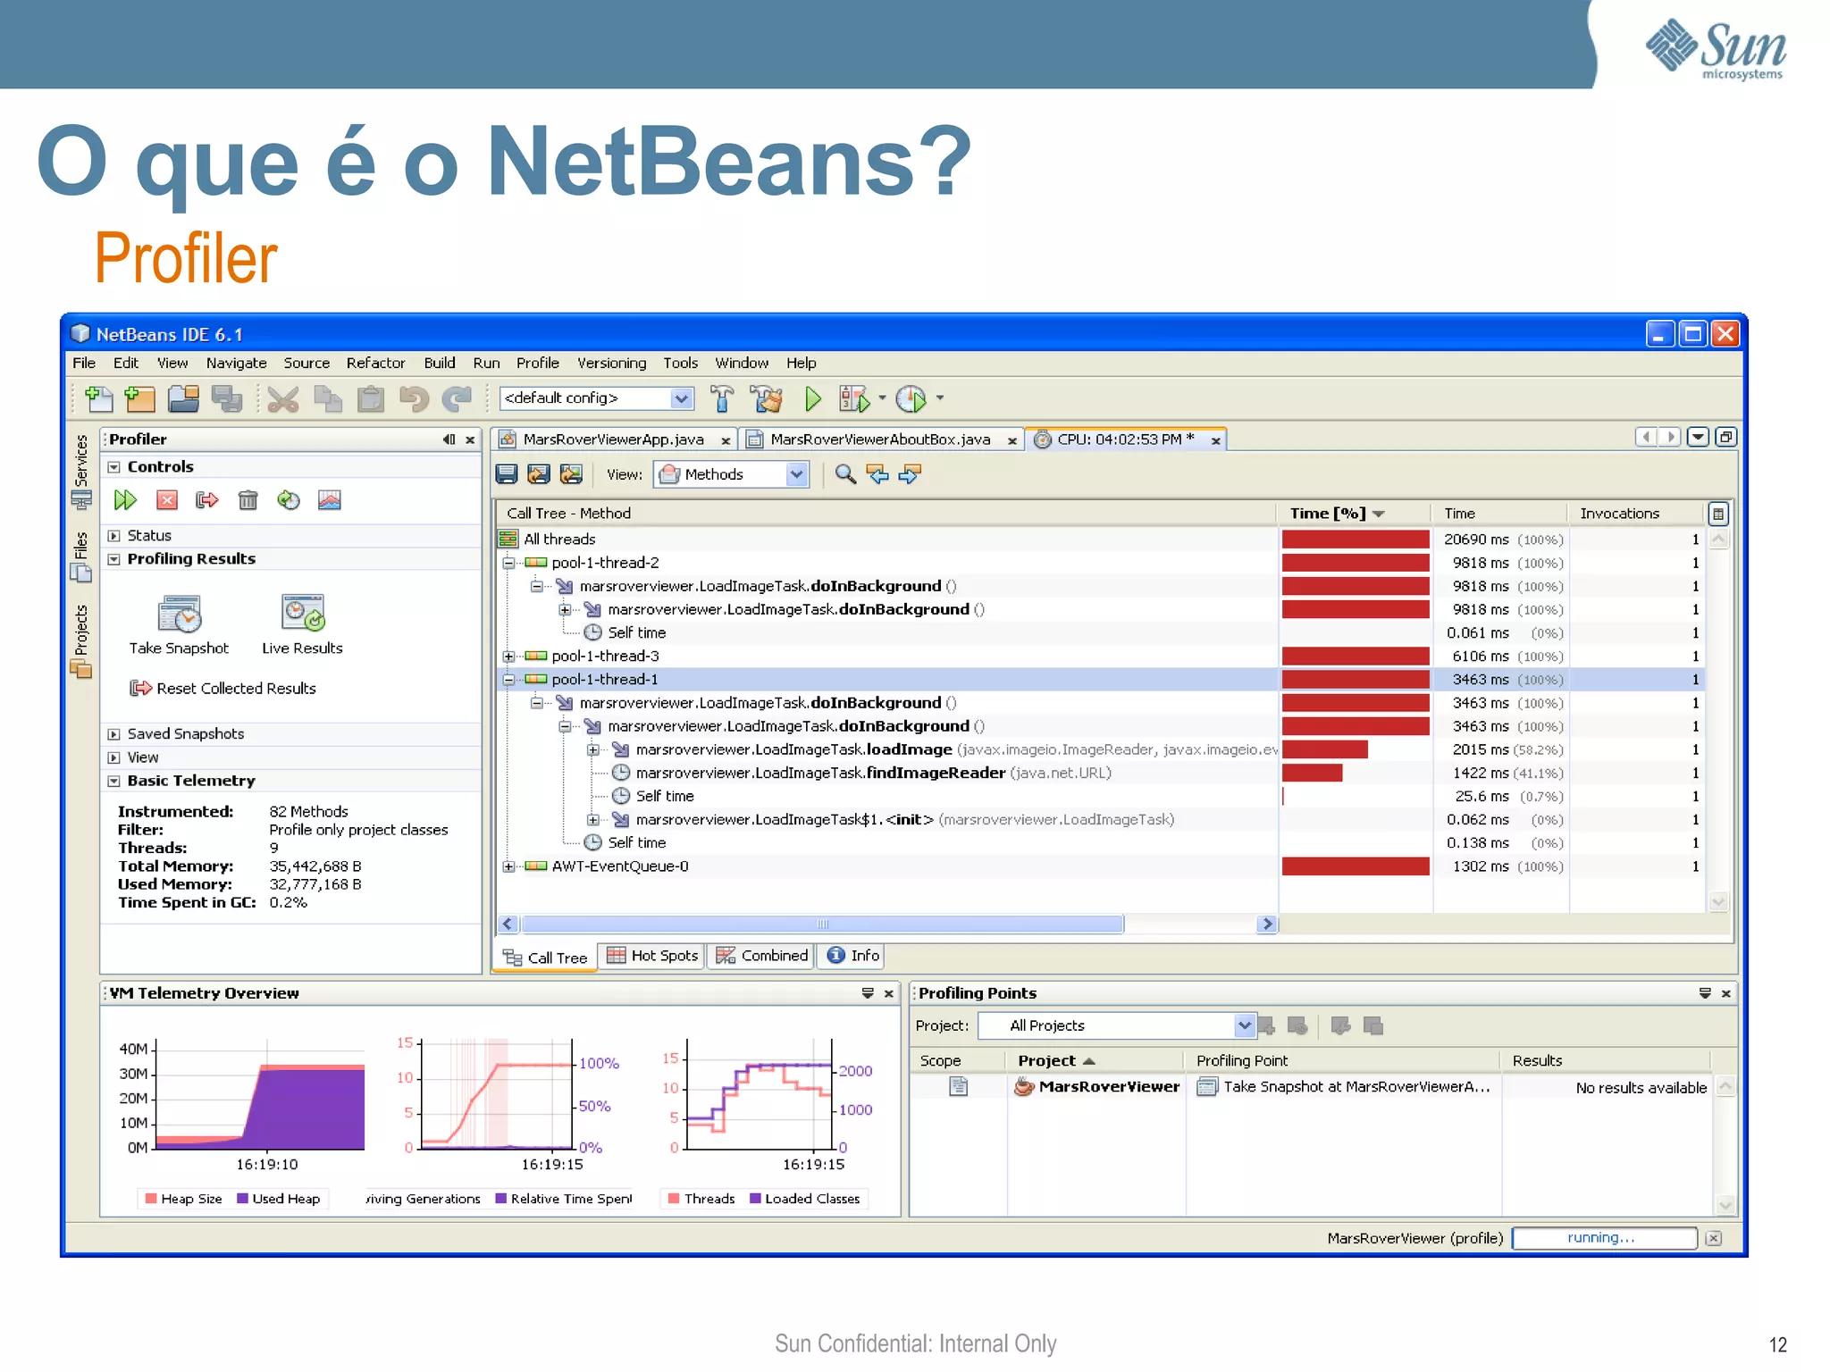This screenshot has height=1372, width=1830.
Task: Click the Profile Main Project clock icon
Action: click(911, 398)
